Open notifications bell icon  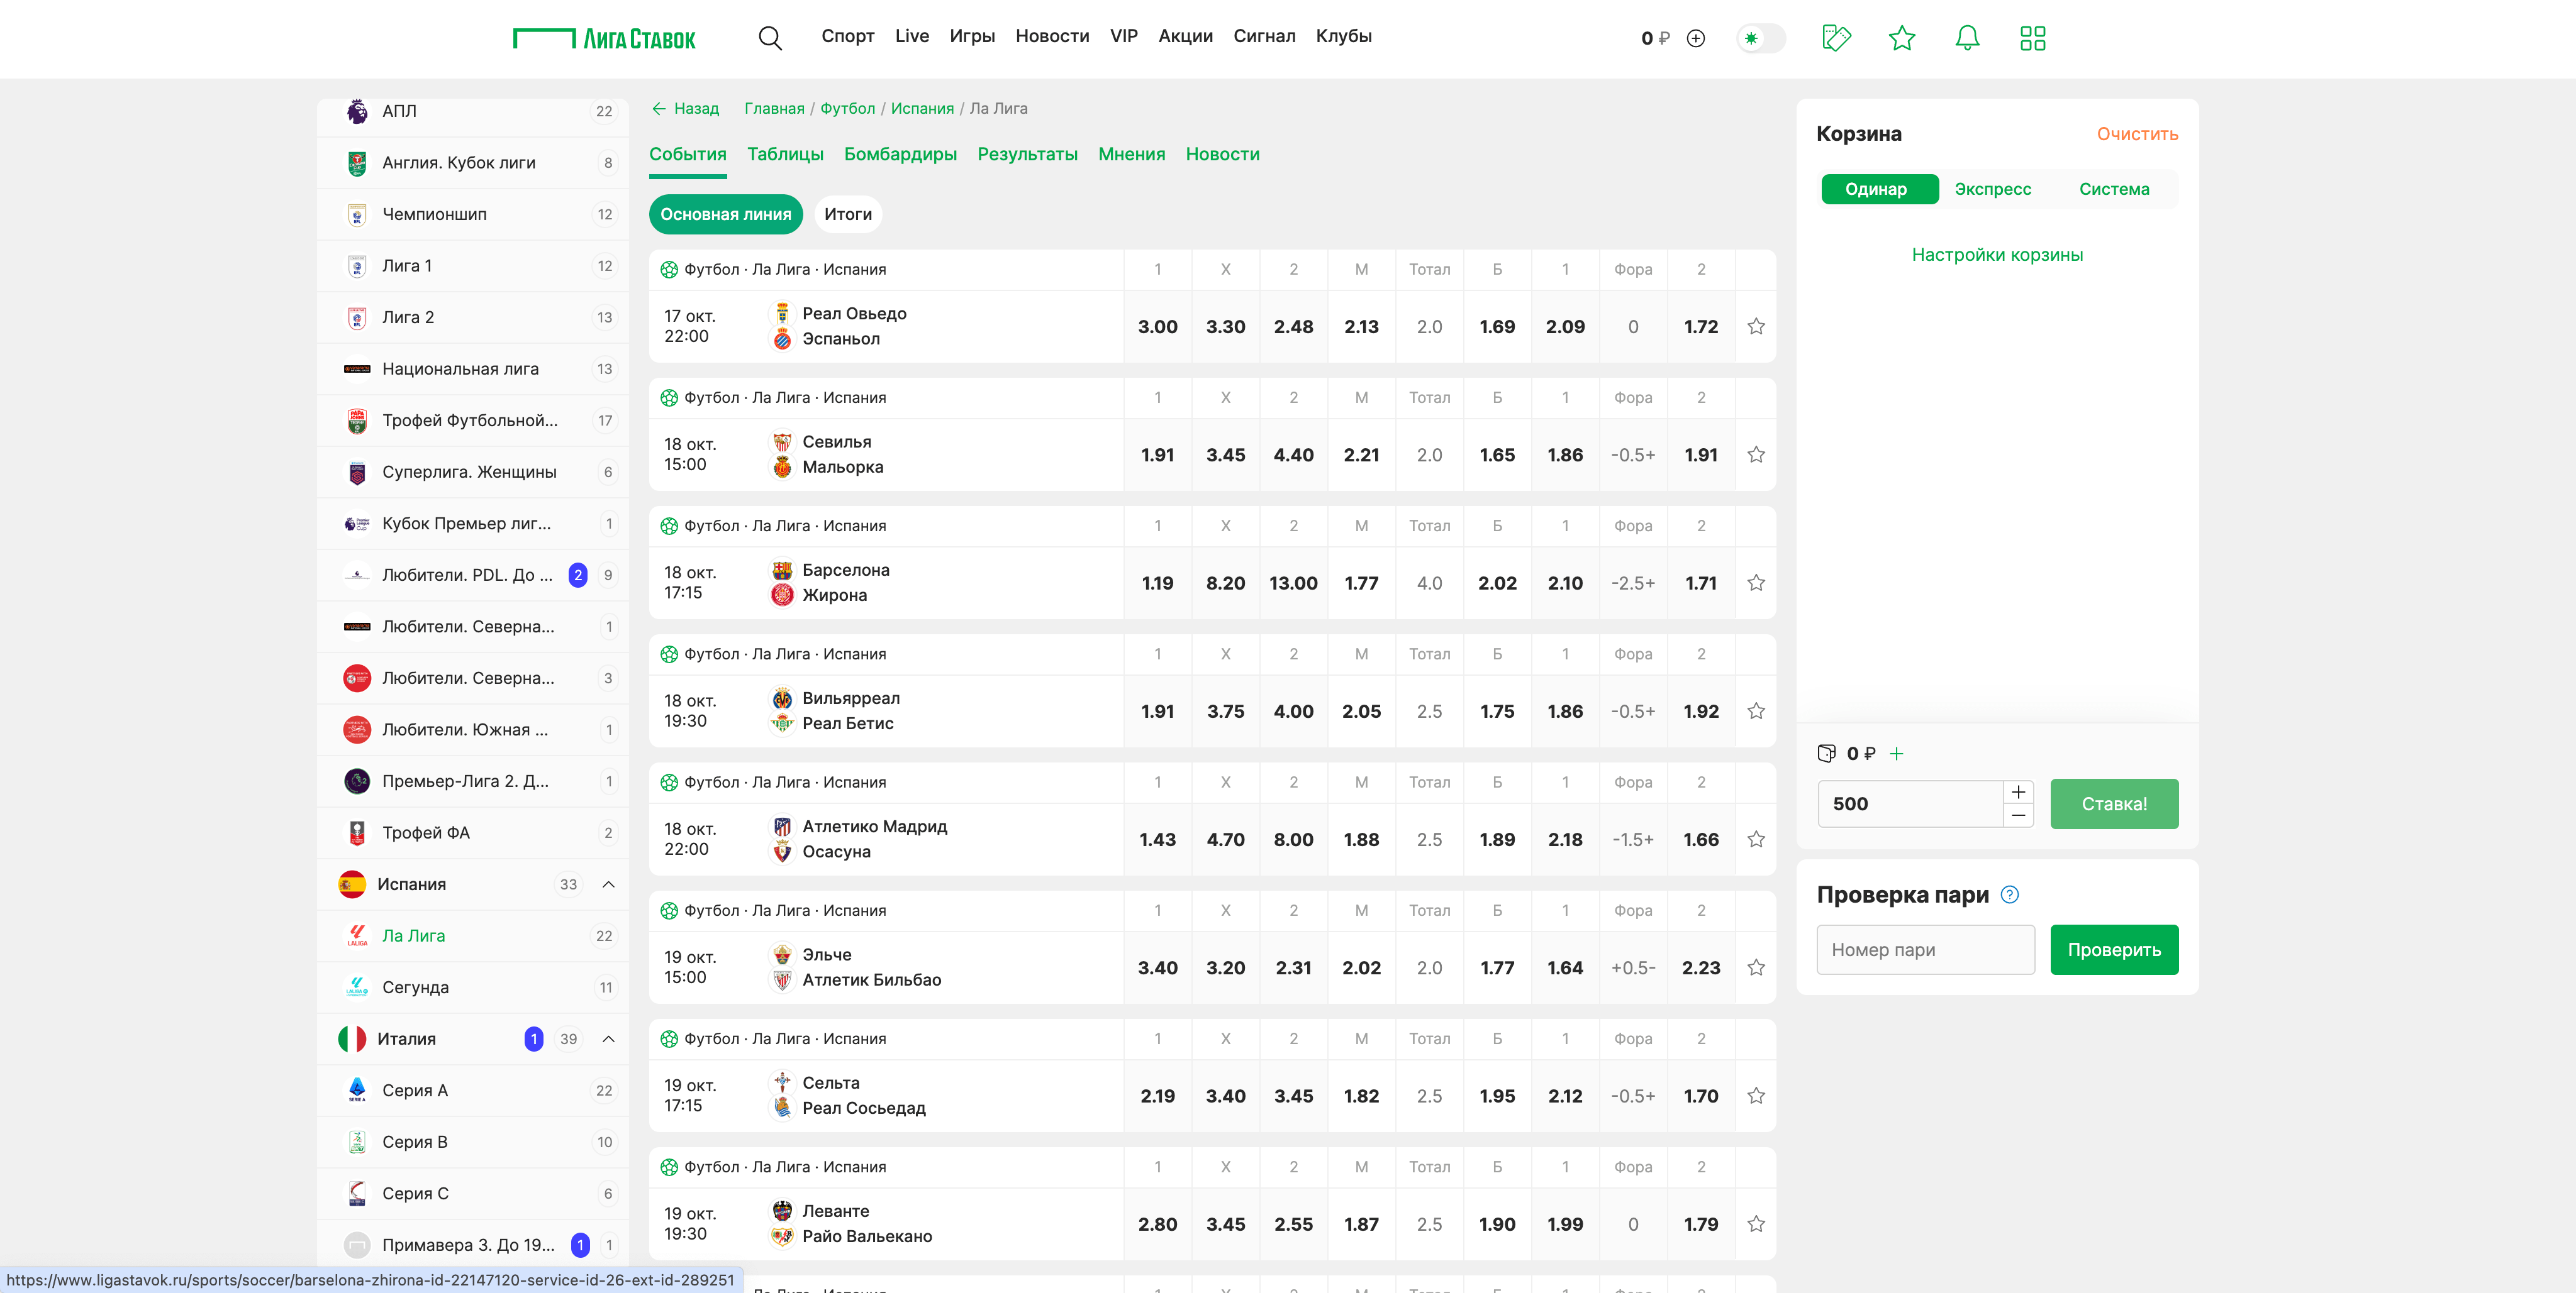pyautogui.click(x=1966, y=38)
